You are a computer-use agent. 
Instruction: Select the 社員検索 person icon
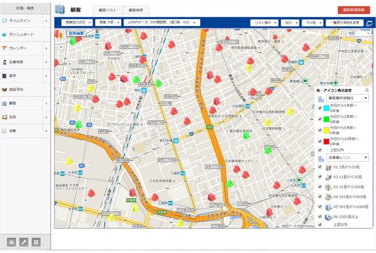tap(4, 62)
